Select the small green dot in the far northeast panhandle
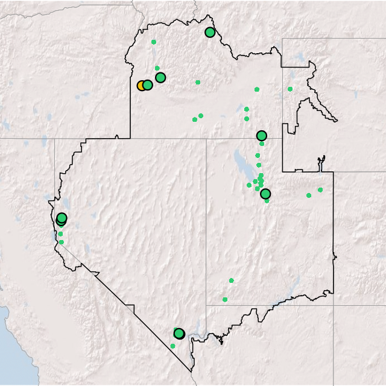The height and width of the screenshot is (386, 386). 290,89
